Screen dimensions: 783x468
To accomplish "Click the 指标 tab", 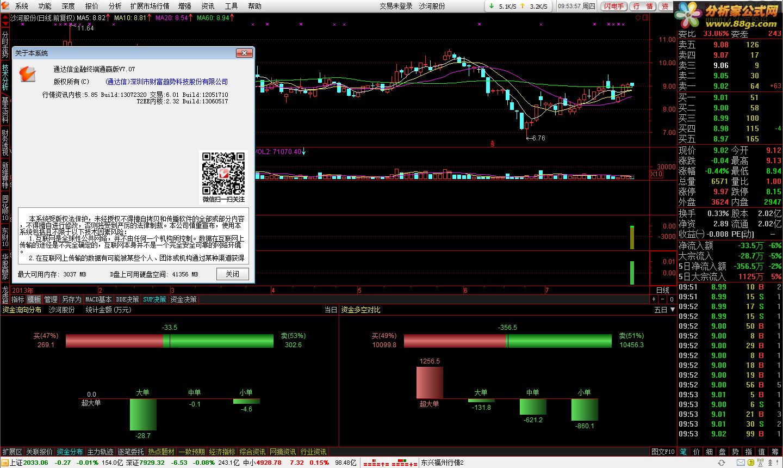I will point(18,299).
